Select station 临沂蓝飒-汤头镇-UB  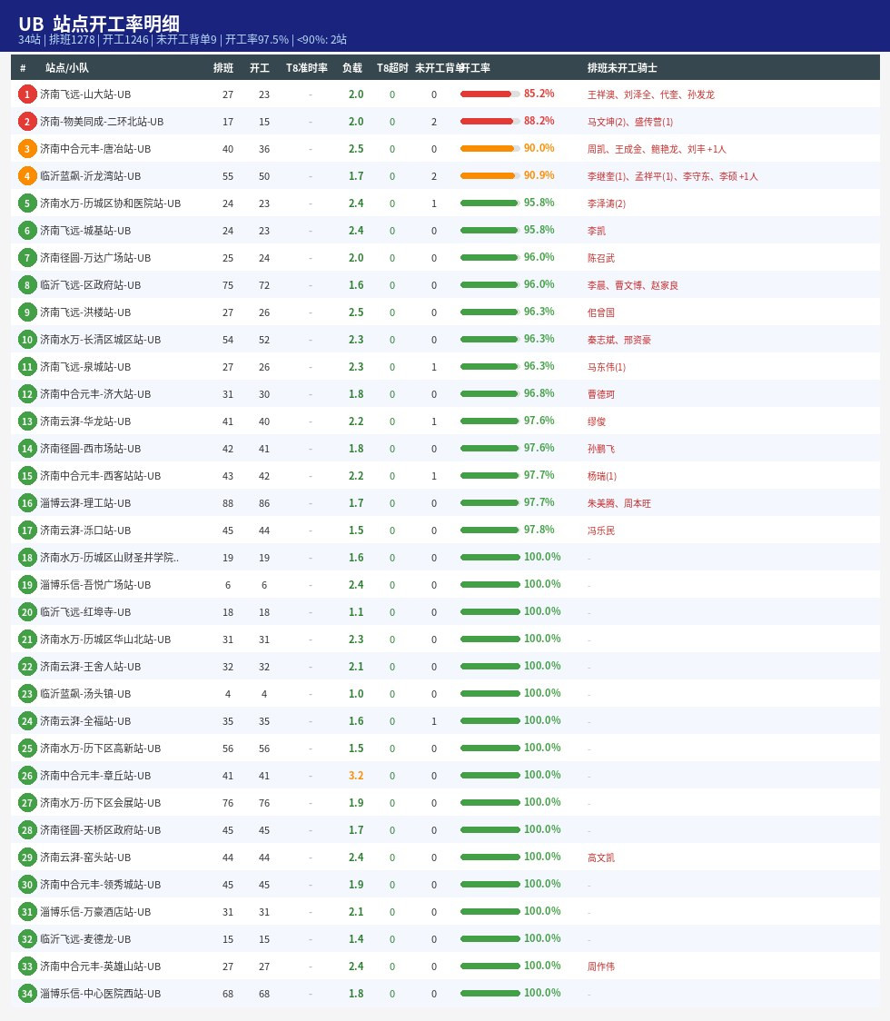tap(85, 694)
